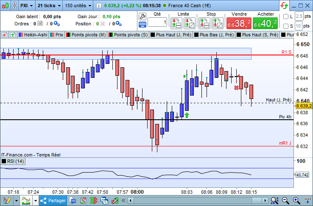Select the Prix tab
The image size is (313, 206).
tap(56, 35)
